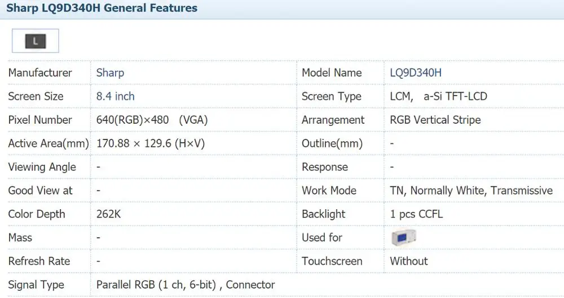Select the 'Arrangement' label
The height and width of the screenshot is (298, 564).
333,120
